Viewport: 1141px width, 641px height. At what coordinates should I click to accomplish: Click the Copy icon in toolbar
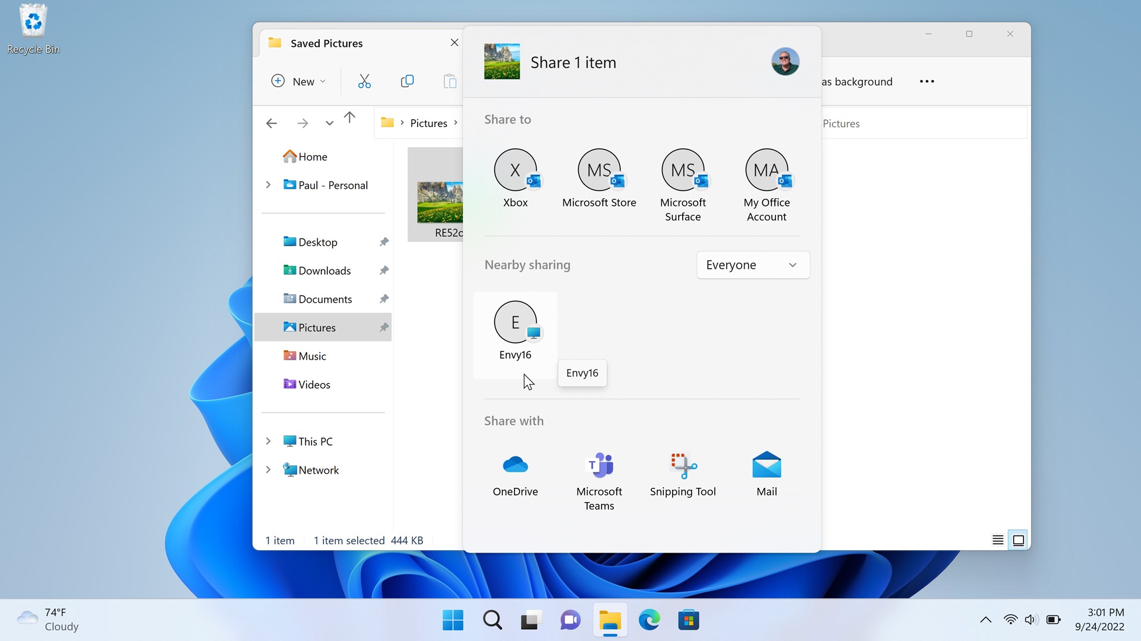coord(407,81)
